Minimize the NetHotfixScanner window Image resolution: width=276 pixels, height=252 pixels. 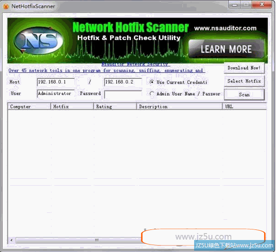[x=234, y=5]
